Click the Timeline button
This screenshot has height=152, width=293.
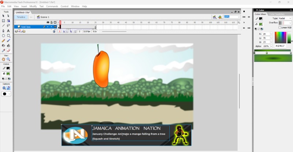pos(21,17)
